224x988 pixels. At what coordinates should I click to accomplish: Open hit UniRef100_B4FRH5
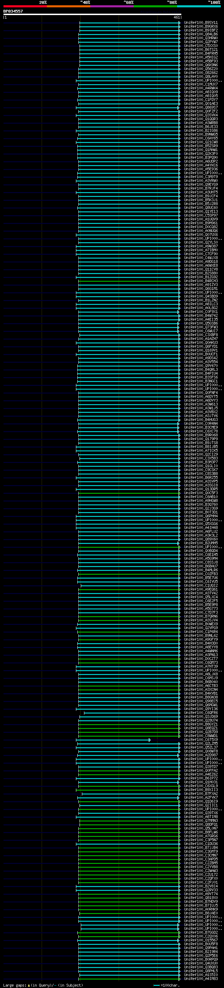201,53
